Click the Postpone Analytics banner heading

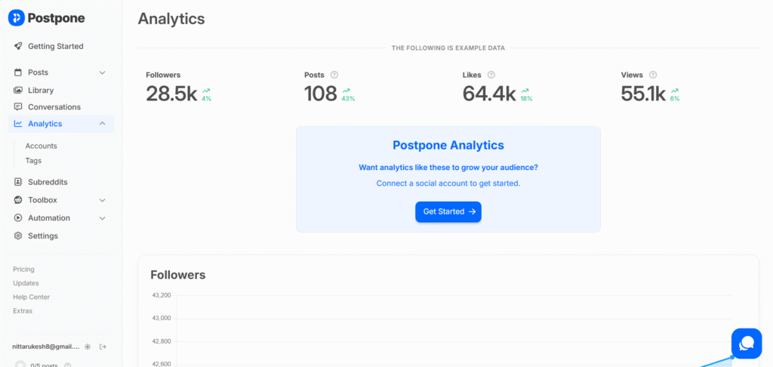pyautogui.click(x=448, y=146)
